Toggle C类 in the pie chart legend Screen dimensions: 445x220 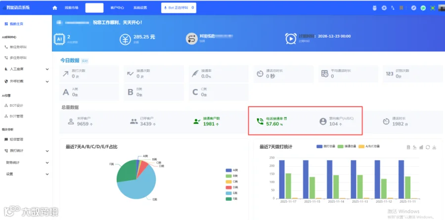(x=232, y=181)
